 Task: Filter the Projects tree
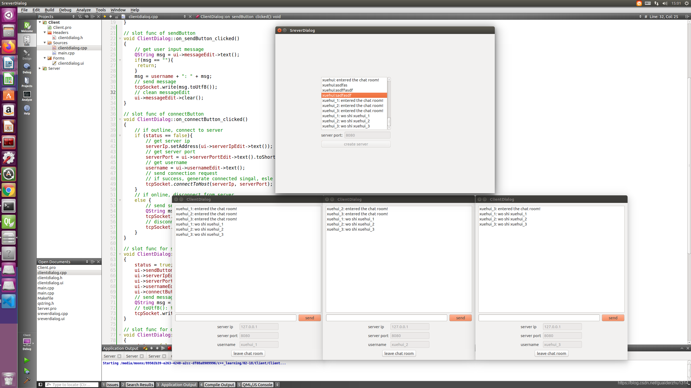pyautogui.click(x=80, y=16)
